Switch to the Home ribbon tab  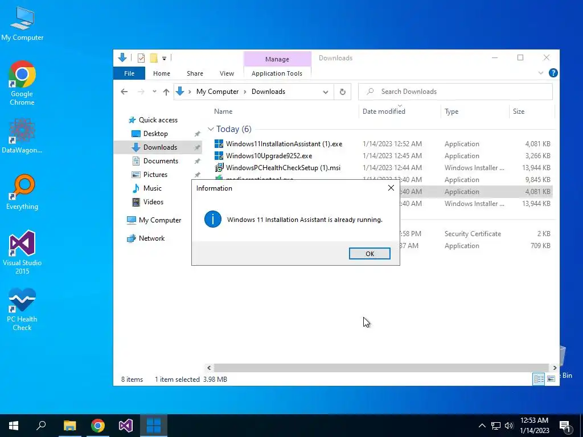tap(161, 73)
